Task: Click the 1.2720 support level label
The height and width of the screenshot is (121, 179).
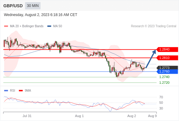Action: click(164, 83)
